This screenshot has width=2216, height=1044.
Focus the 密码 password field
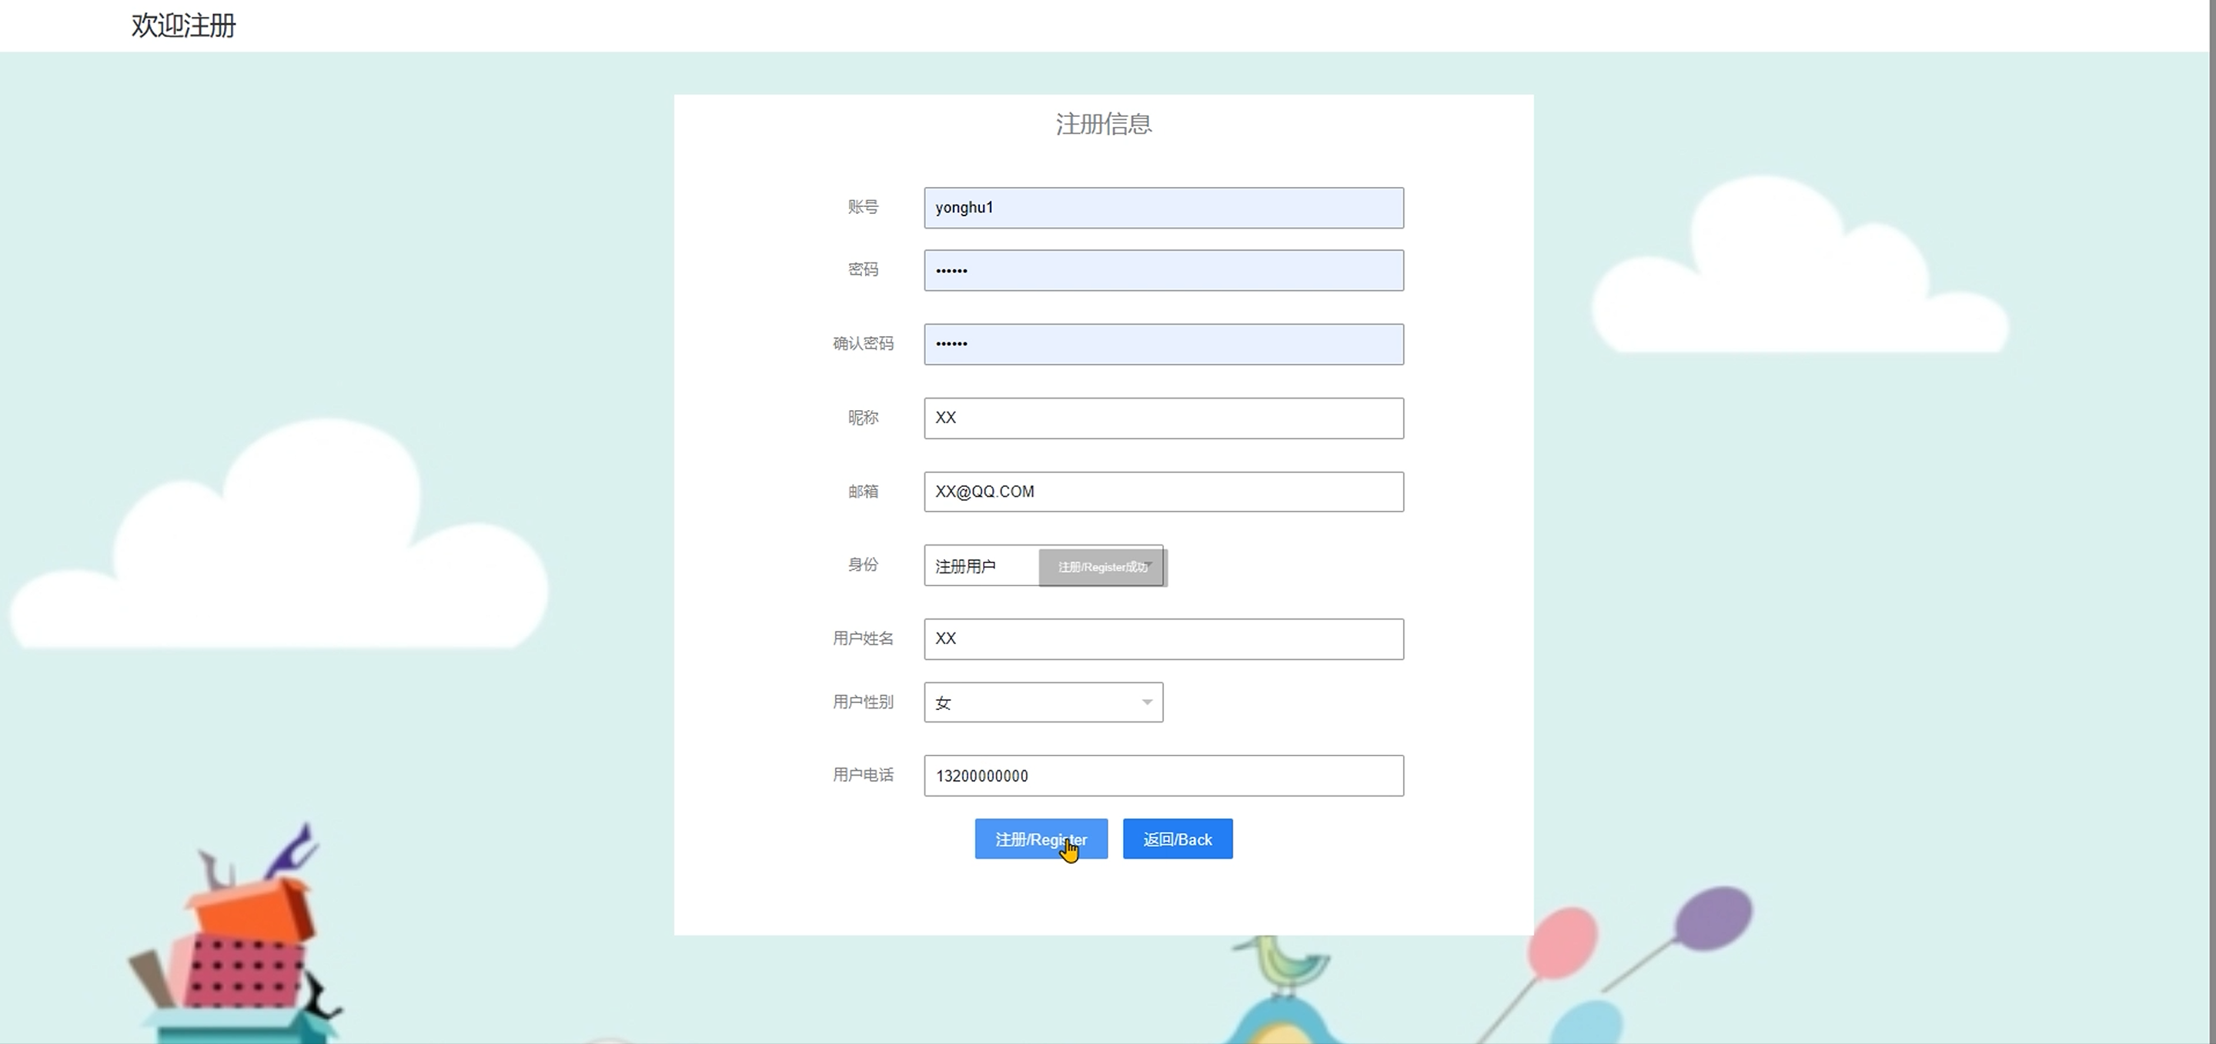coord(1163,271)
